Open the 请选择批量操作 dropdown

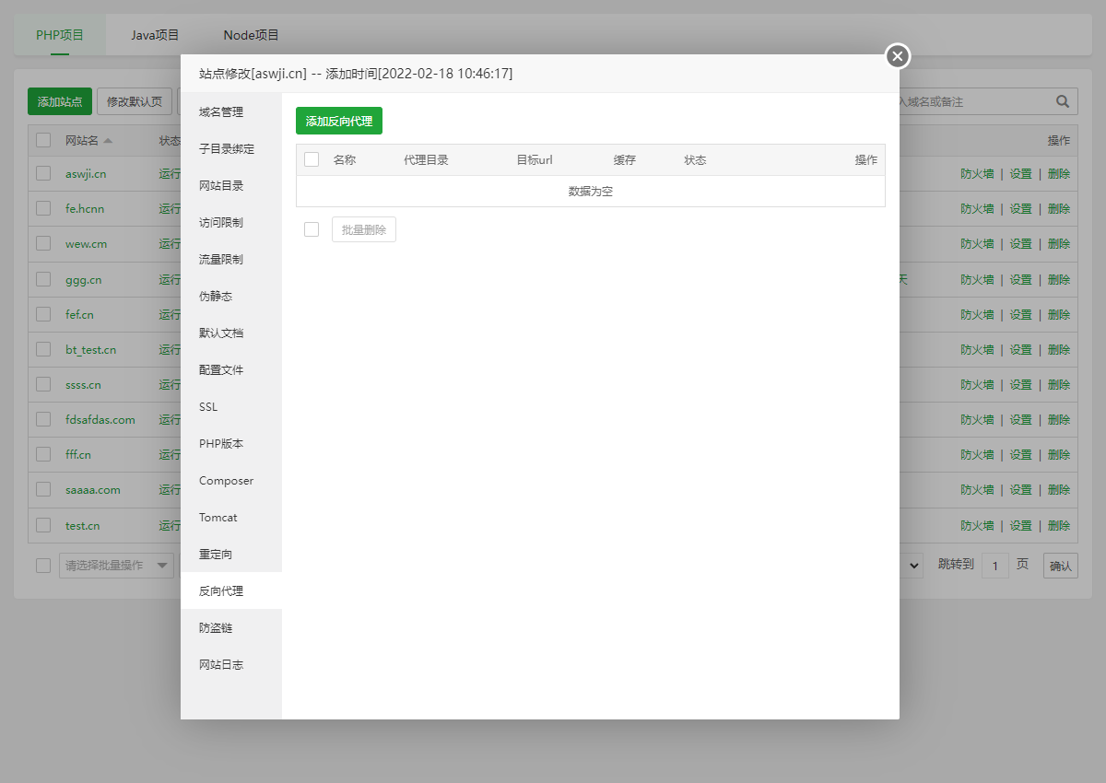tap(116, 565)
